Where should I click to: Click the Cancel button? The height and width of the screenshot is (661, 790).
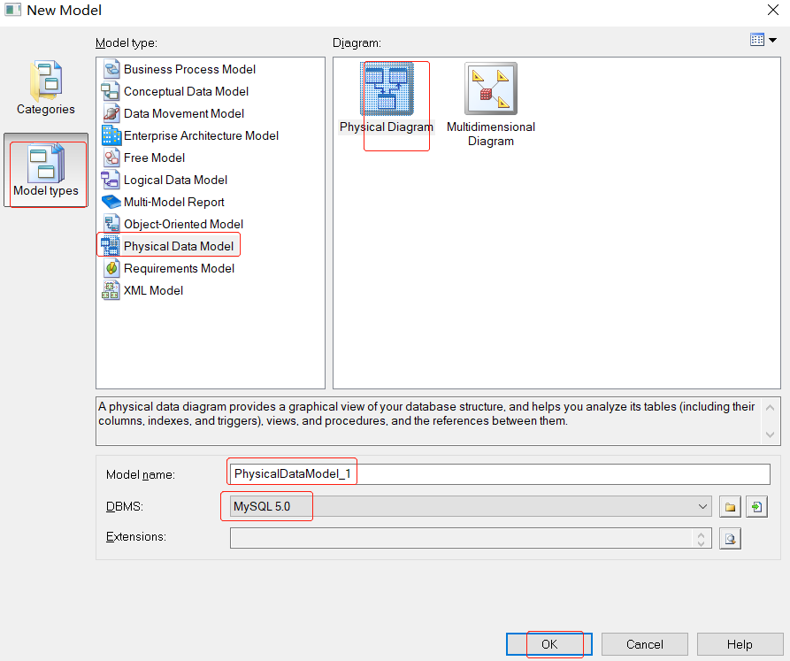(644, 644)
